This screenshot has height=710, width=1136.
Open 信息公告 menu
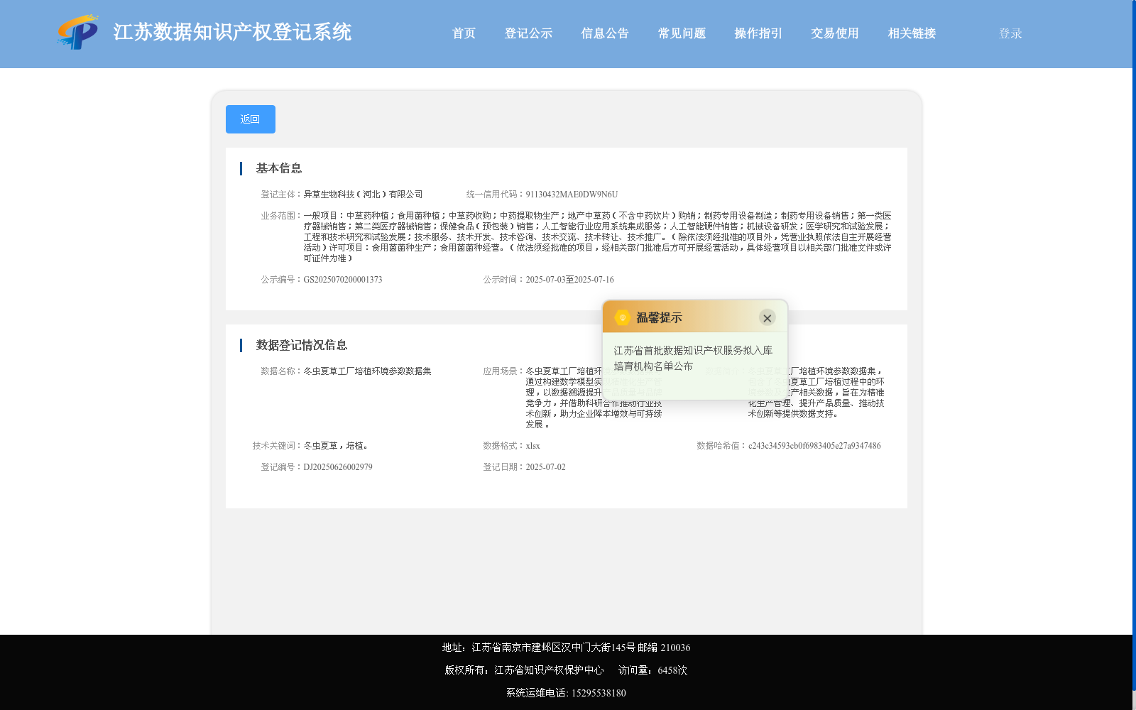605,33
